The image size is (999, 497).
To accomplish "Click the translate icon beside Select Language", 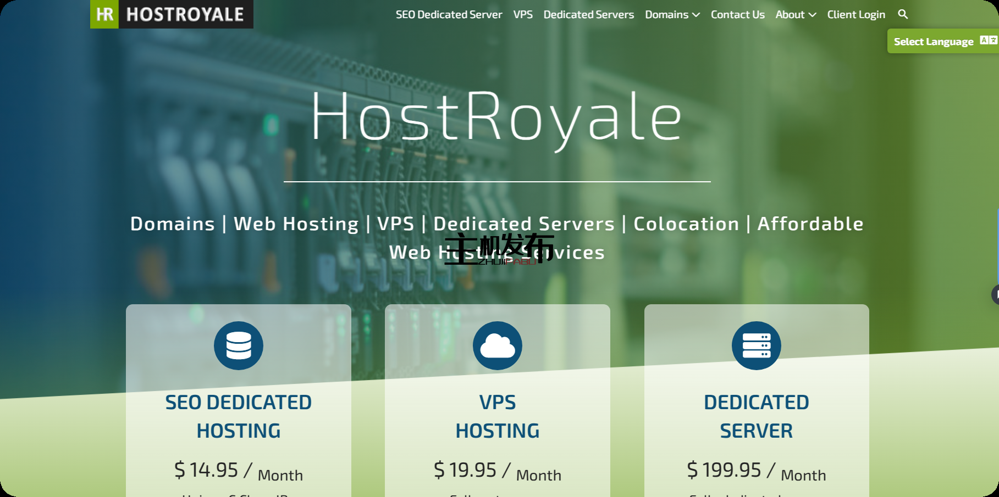I will (988, 41).
